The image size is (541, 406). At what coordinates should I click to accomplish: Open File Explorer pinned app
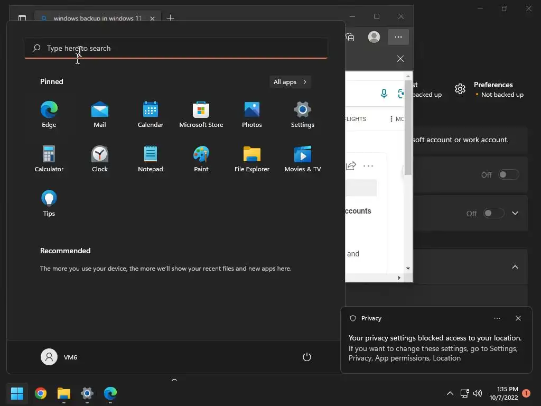(x=252, y=159)
